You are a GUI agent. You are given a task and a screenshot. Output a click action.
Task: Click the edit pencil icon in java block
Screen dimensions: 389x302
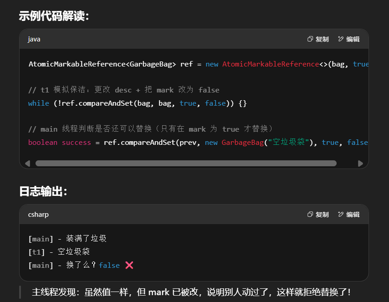[341, 39]
